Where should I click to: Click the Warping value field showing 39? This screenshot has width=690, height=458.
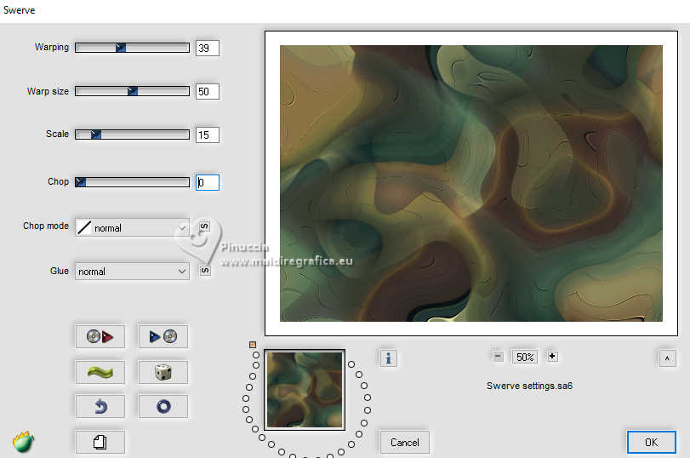point(208,48)
